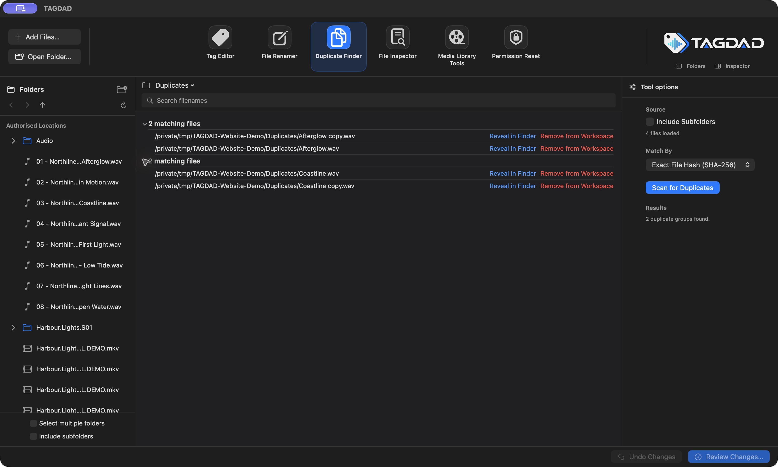Expand the Audio folder

pyautogui.click(x=13, y=141)
